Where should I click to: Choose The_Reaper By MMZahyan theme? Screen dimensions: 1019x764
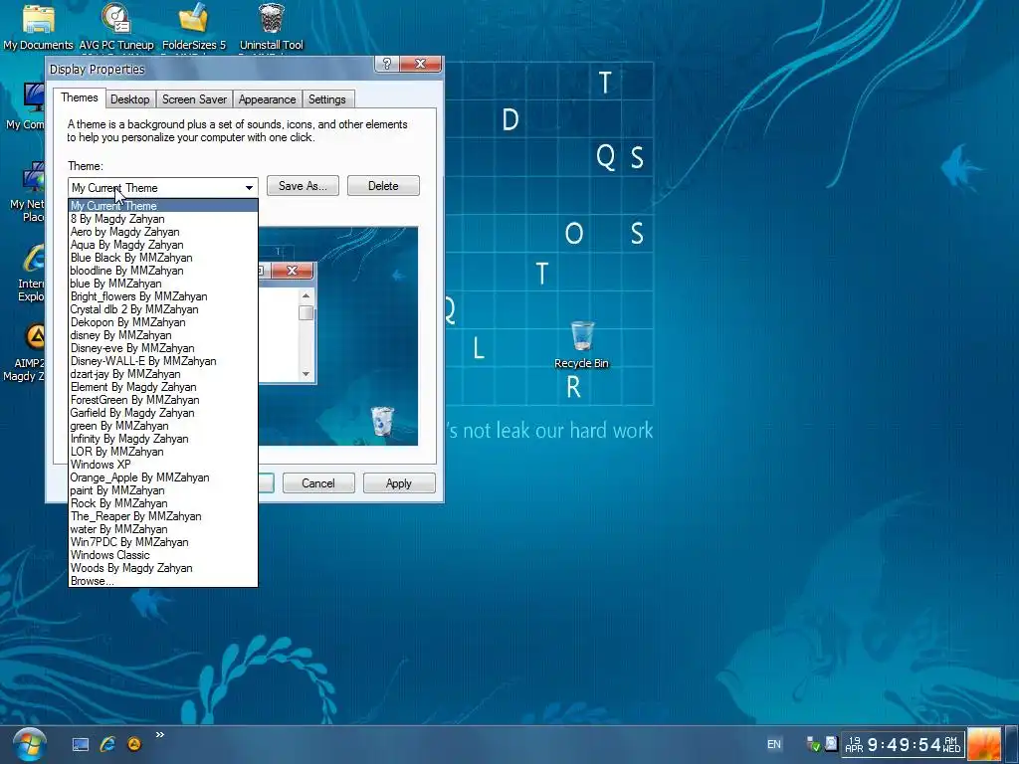point(163,516)
